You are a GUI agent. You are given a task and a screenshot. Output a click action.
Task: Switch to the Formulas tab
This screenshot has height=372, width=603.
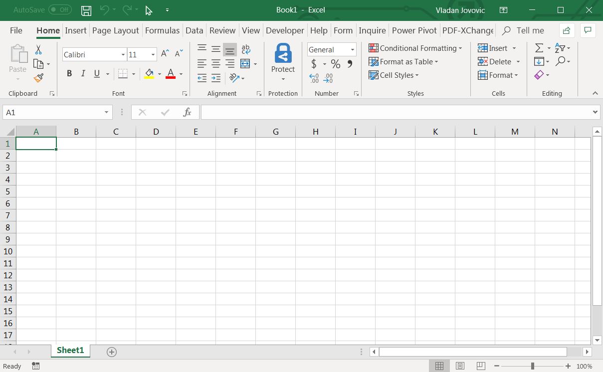click(x=162, y=30)
